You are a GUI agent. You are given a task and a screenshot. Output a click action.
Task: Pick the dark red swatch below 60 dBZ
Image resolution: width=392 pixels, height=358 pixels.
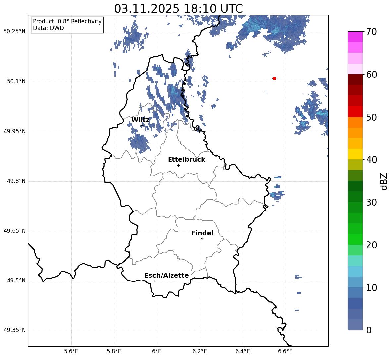pos(355,79)
